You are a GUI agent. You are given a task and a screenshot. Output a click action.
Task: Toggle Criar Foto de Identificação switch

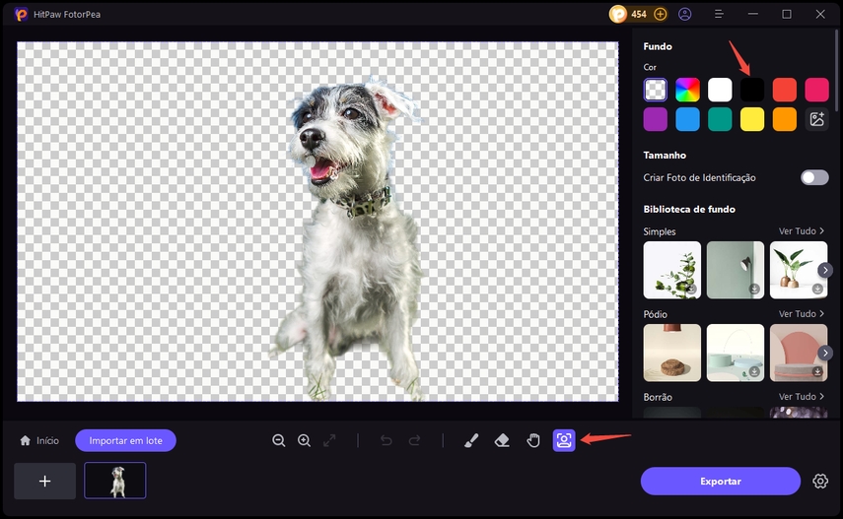click(x=814, y=177)
